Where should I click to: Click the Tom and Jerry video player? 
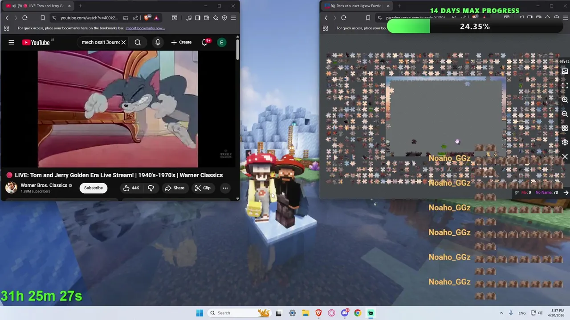click(118, 109)
